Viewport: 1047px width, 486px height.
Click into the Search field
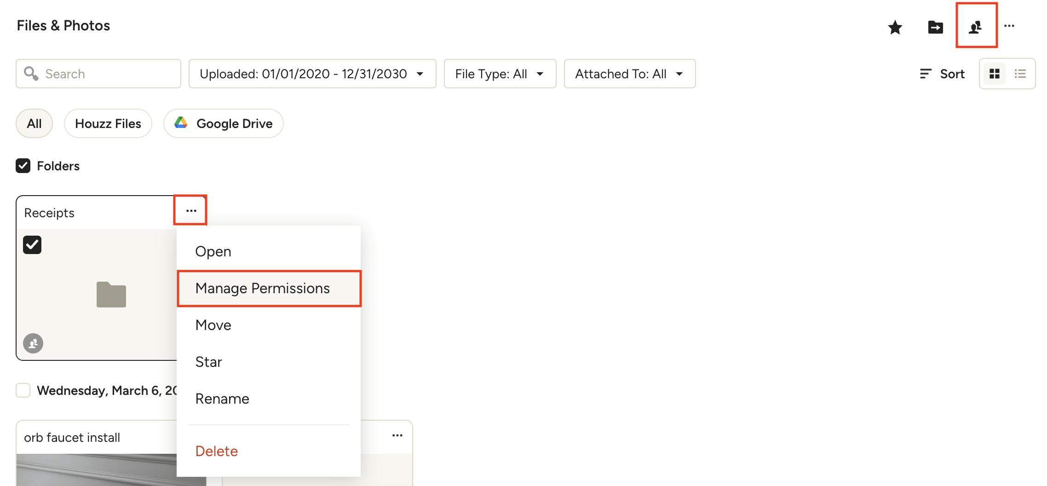[108, 74]
